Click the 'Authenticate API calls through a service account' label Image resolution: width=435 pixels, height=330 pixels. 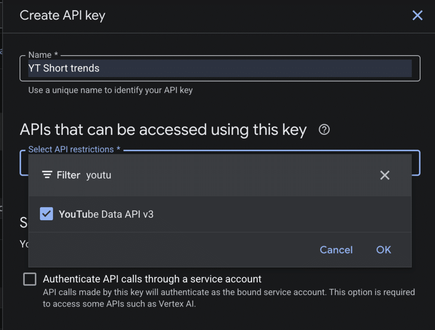(152, 279)
